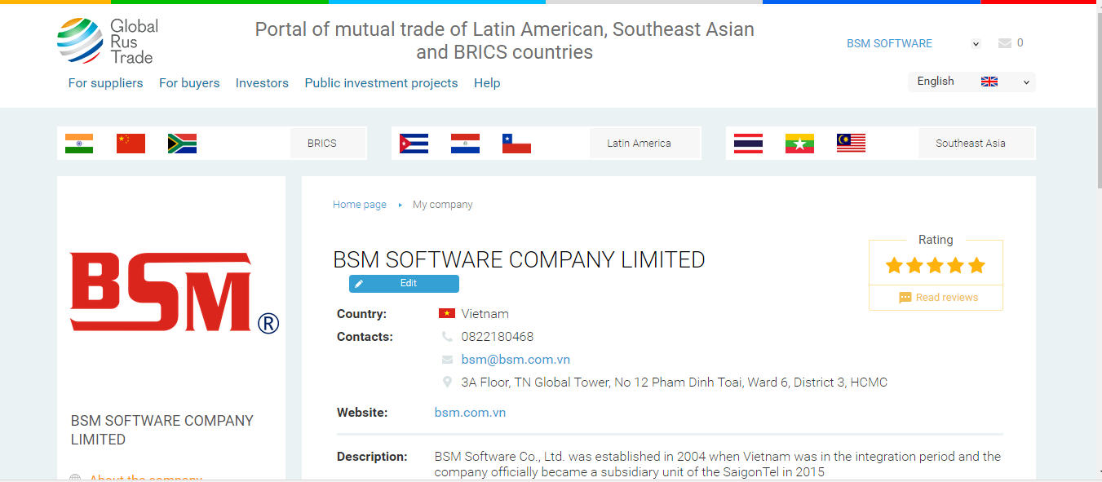Select the China flag
Image resolution: width=1102 pixels, height=482 pixels.
click(131, 144)
